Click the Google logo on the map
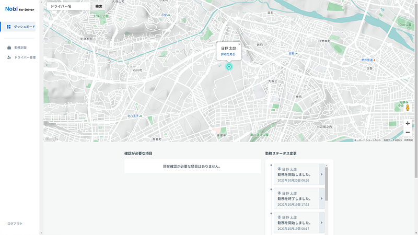Screen dimensions: 418x235 point(51,139)
